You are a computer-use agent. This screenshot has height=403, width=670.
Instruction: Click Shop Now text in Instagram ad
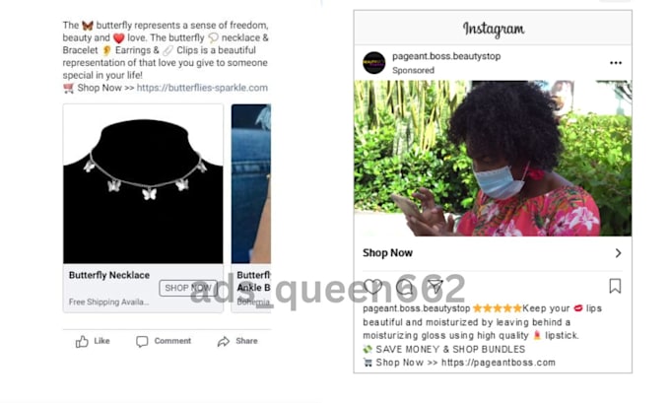tap(387, 253)
